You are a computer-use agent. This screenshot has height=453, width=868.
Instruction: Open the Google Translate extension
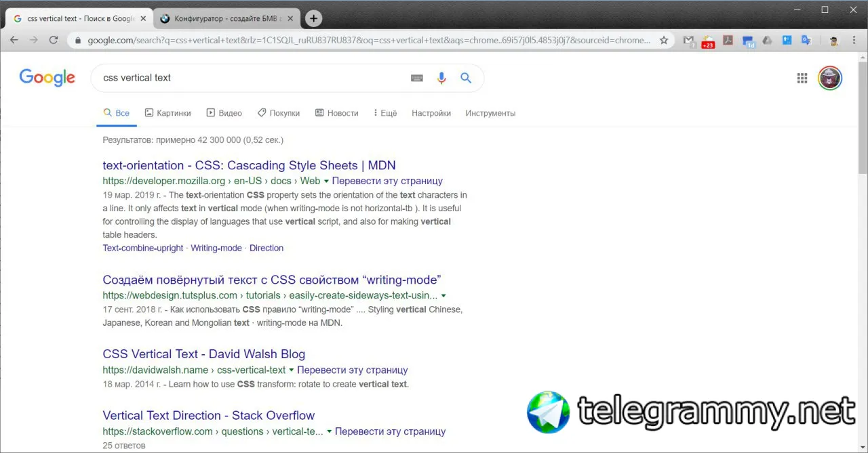click(806, 40)
